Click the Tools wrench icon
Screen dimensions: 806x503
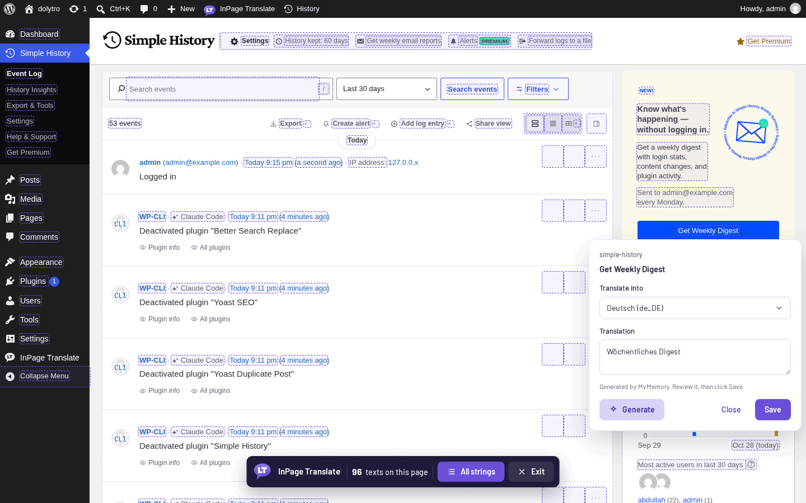coord(10,320)
